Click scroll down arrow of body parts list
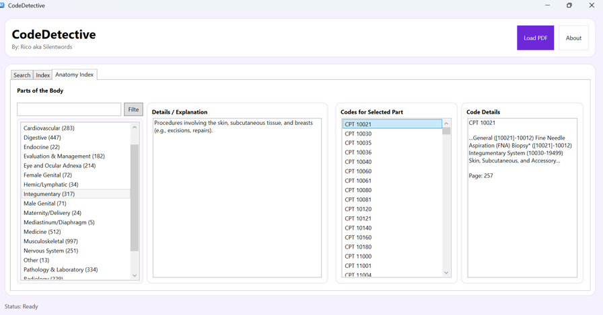Viewport: 603px width, 315px height. click(x=135, y=275)
